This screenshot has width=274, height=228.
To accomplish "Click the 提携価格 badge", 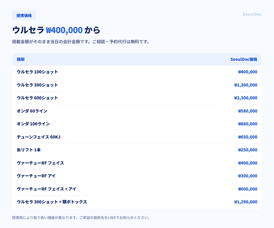I will point(24,16).
